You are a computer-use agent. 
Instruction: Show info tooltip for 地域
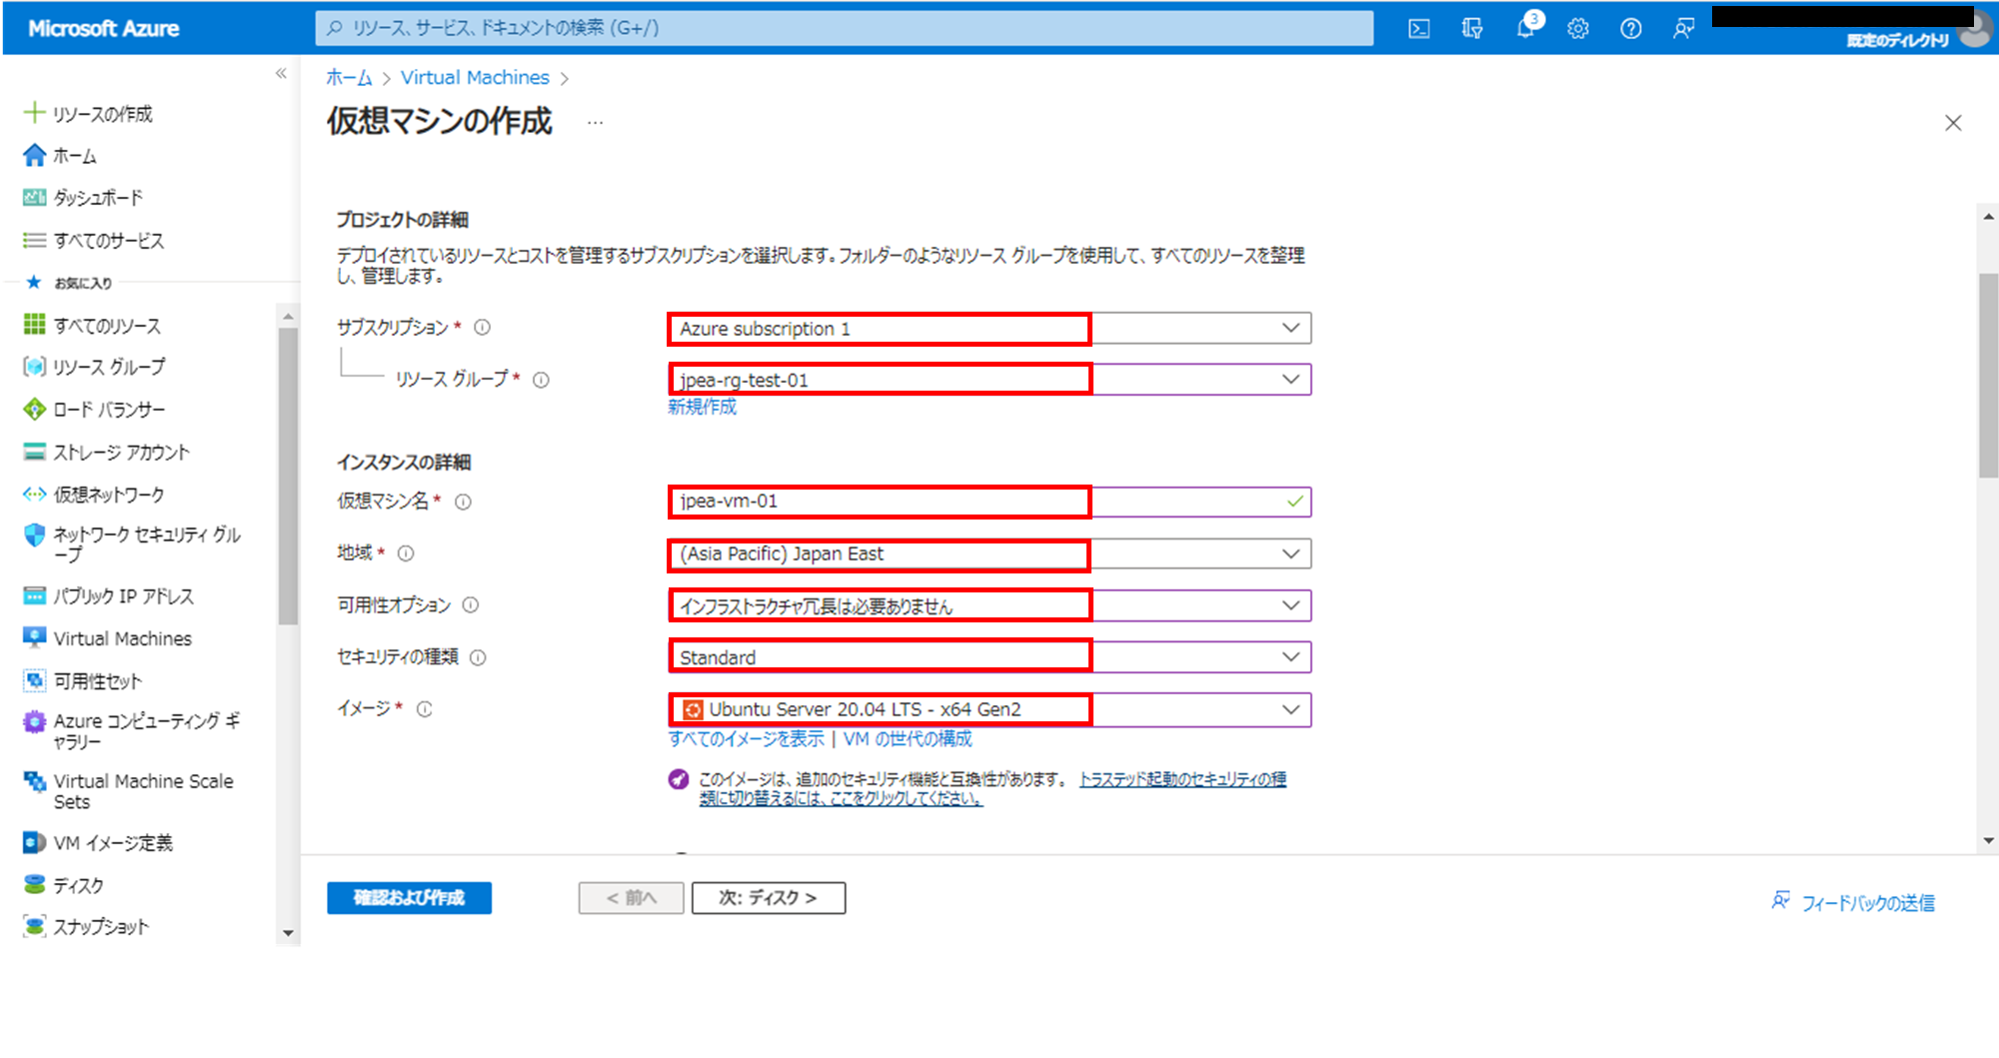click(x=406, y=553)
